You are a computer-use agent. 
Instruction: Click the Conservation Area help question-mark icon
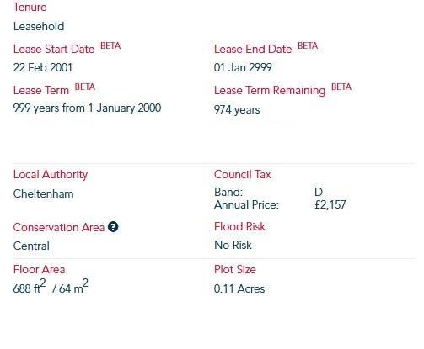113,227
